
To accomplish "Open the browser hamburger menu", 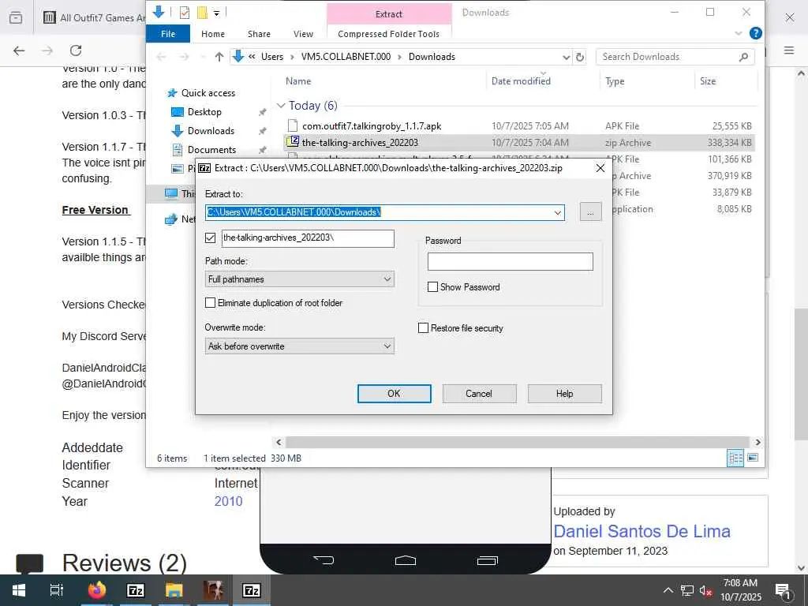I will 789,50.
